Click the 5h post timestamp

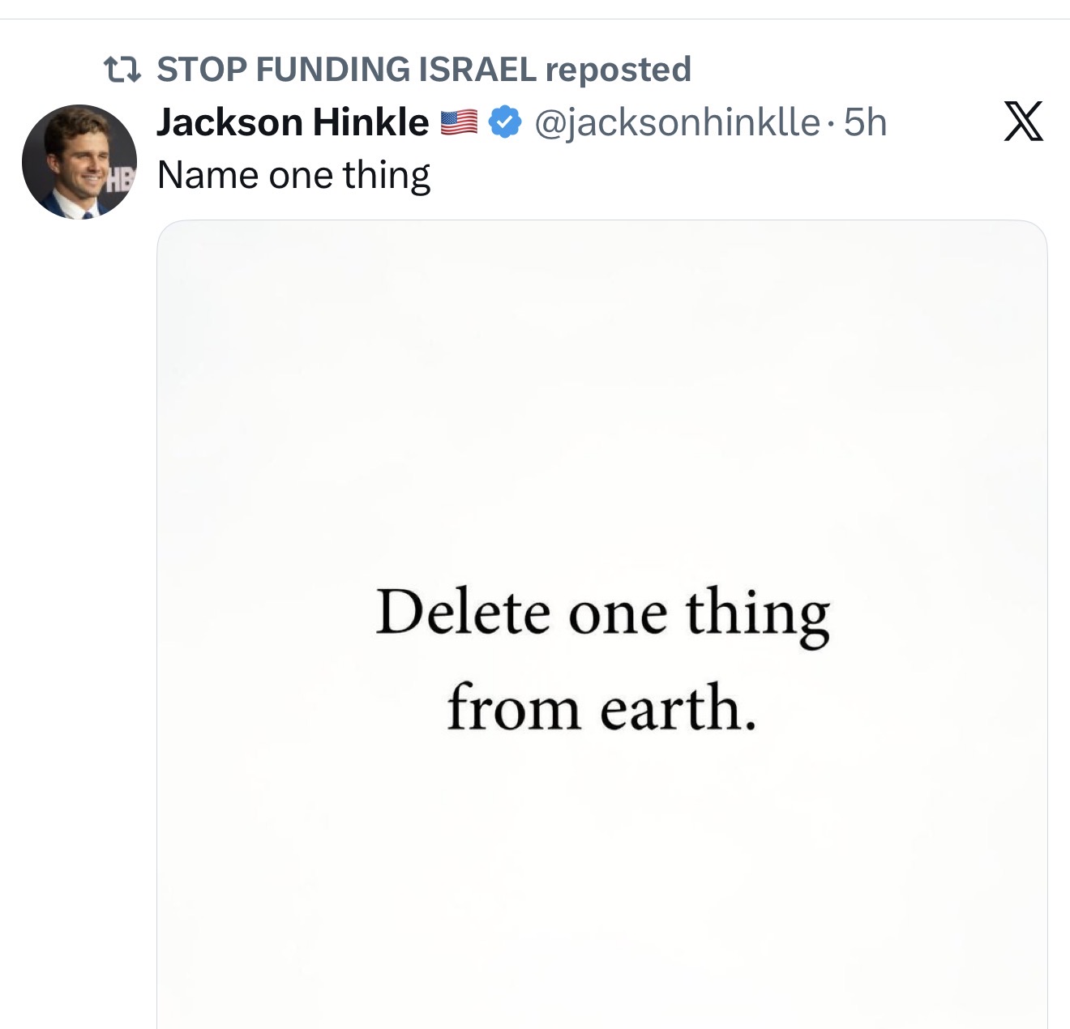tap(865, 122)
